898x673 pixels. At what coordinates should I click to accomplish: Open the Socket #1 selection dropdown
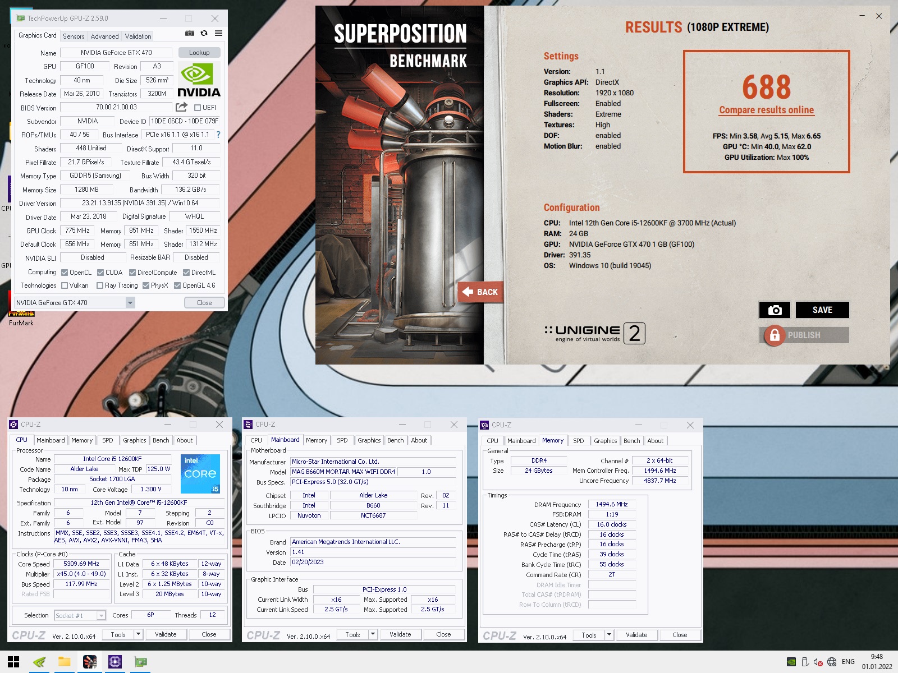(x=101, y=616)
